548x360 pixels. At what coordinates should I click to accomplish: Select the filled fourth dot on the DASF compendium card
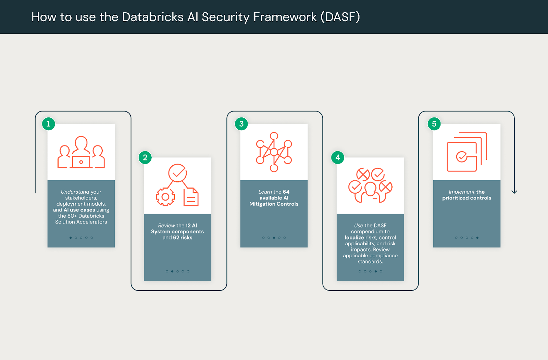[x=376, y=271]
